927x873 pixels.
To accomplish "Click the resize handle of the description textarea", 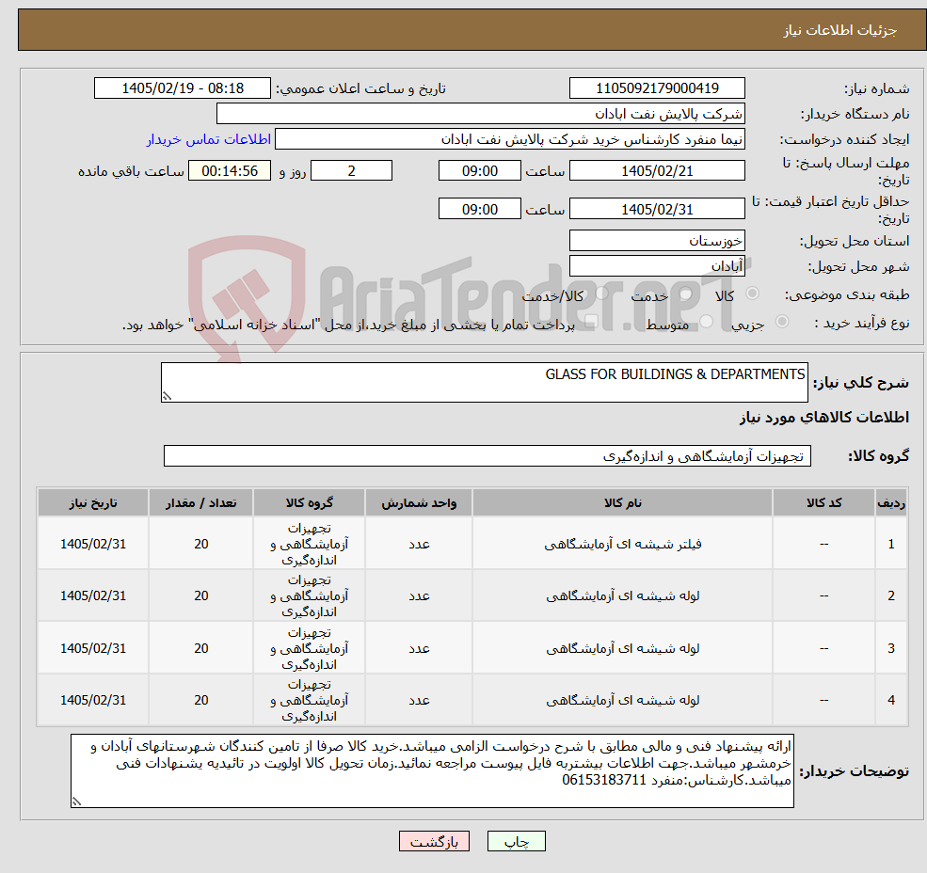I will 167,396.
